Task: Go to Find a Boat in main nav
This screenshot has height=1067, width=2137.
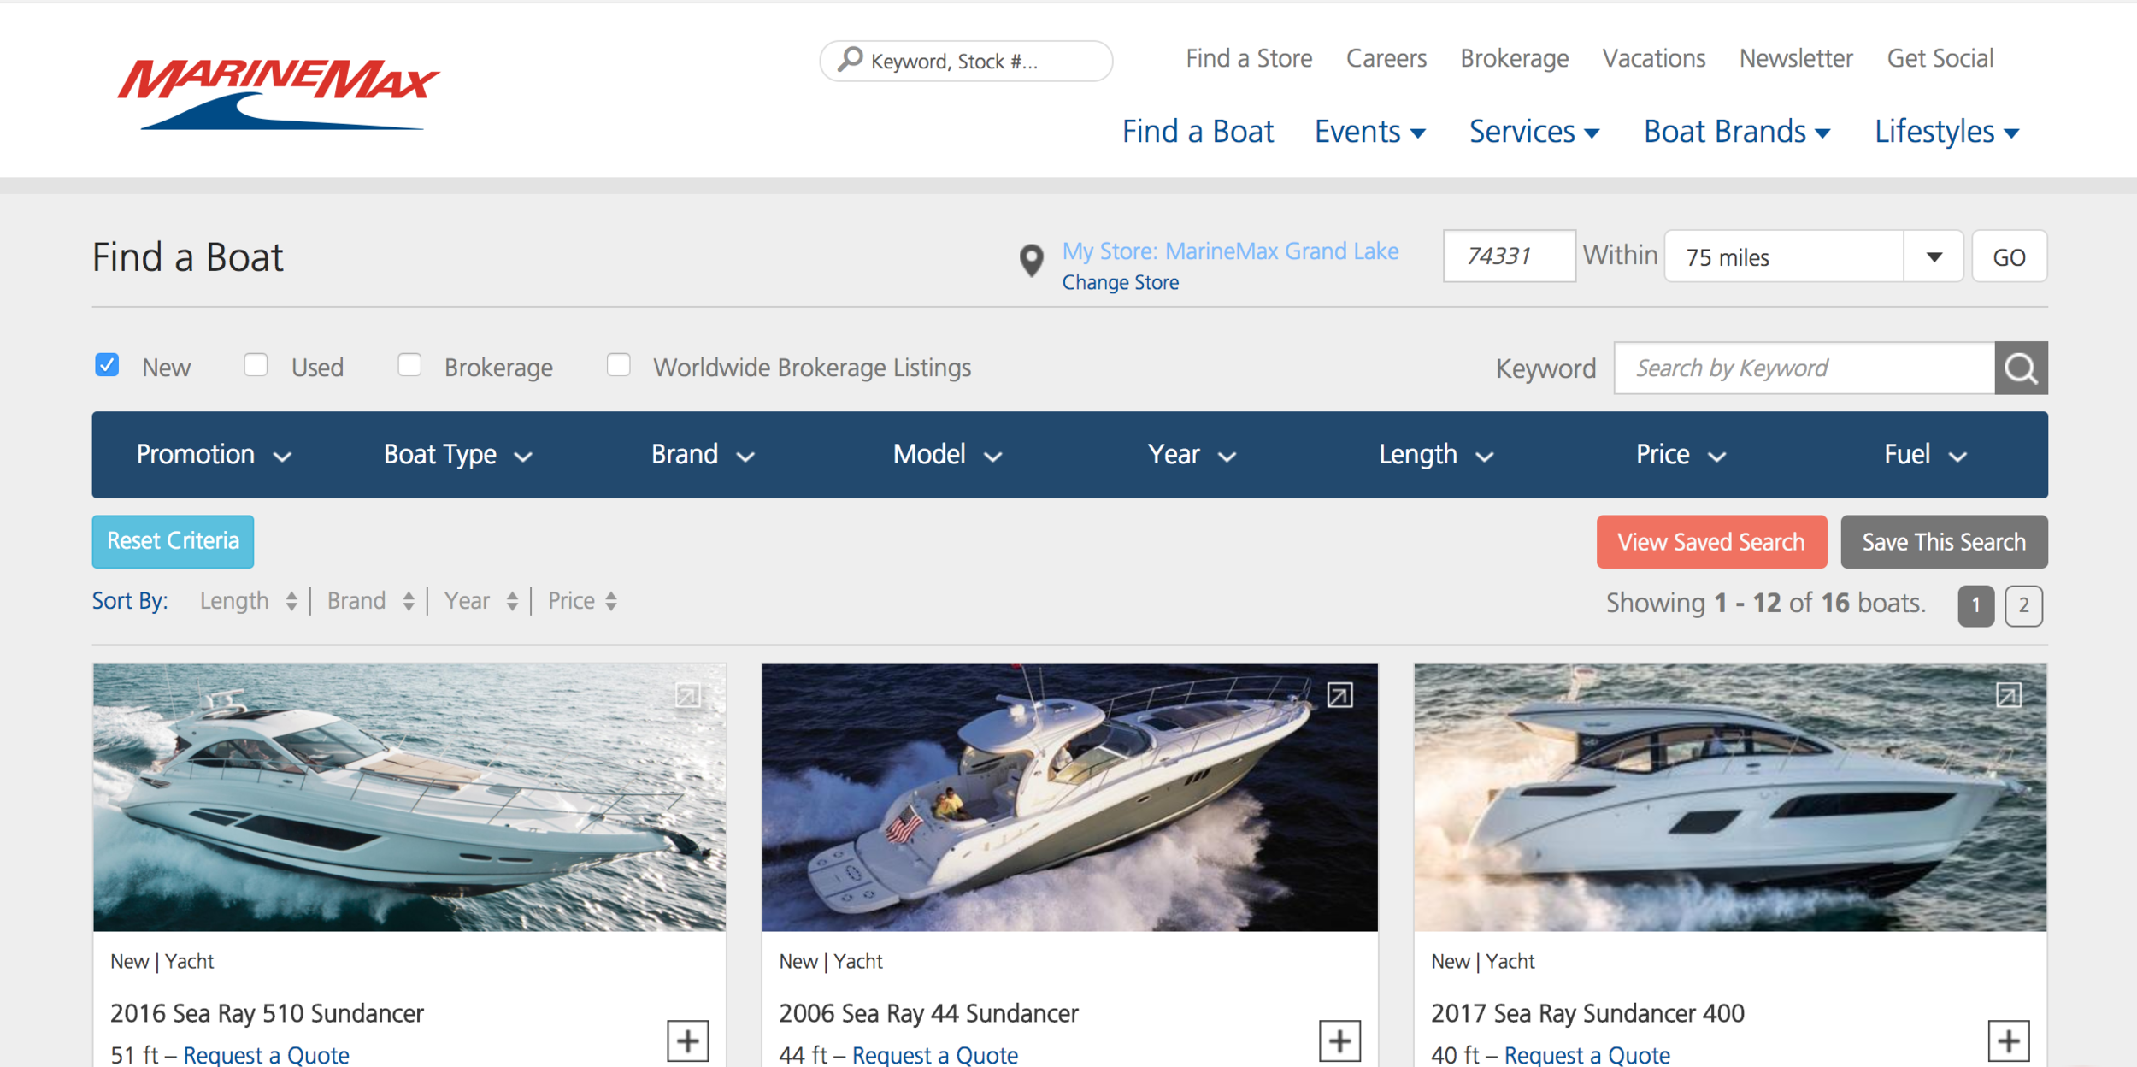Action: click(1198, 132)
